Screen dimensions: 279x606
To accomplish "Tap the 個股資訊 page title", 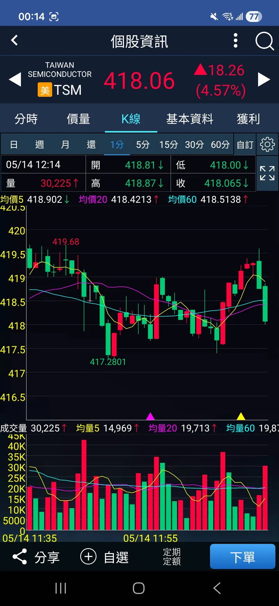I will (139, 41).
